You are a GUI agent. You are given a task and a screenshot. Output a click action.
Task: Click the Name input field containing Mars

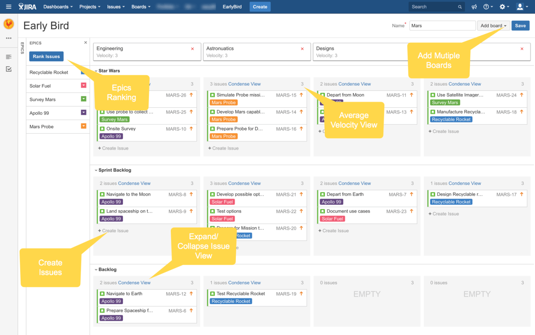click(x=442, y=25)
